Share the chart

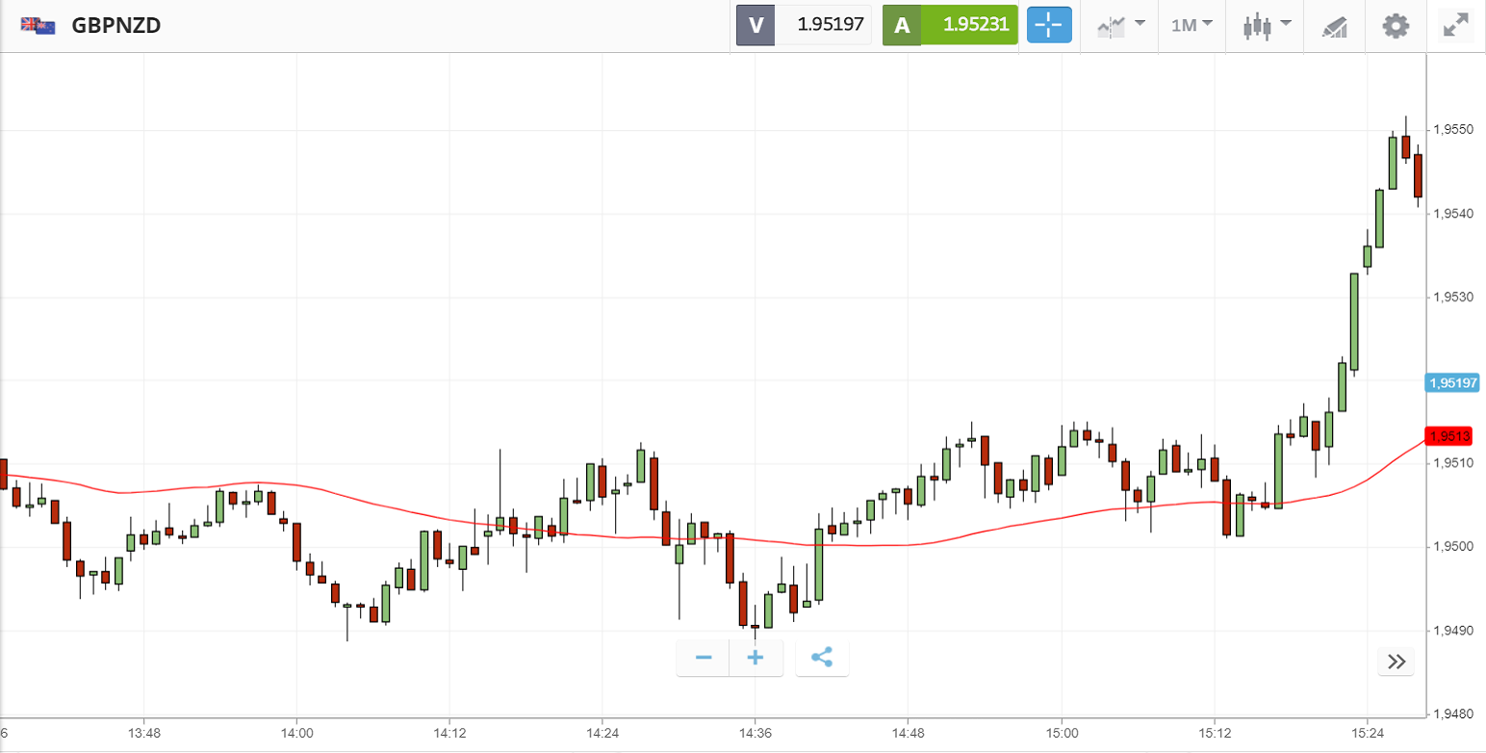822,658
